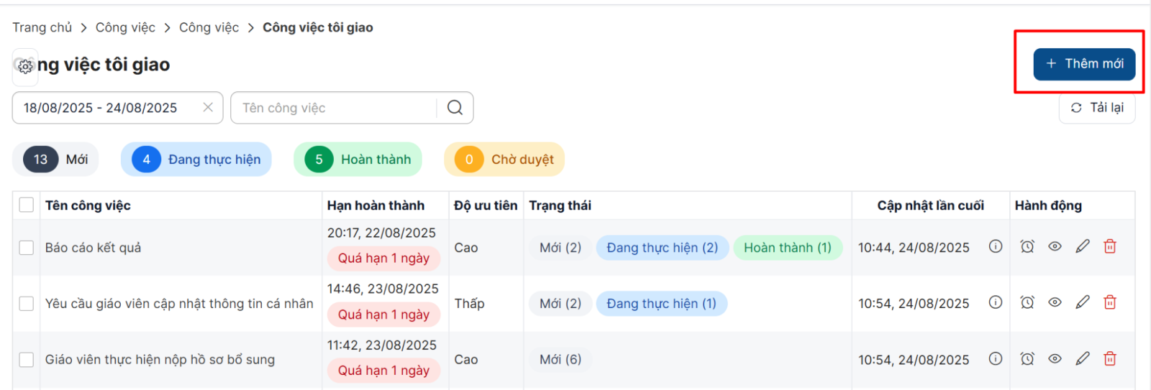Viewport: 1151px width, 390px height.
Task: Select checkbox for Giáo viên thực hiện nộp hồ sơ
Action: coord(27,359)
